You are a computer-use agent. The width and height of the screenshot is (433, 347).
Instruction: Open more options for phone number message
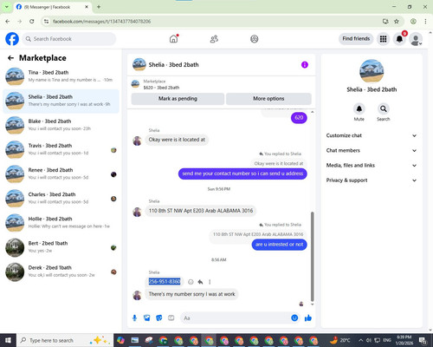(210, 282)
